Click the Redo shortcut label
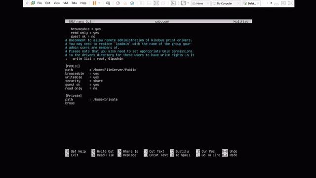316x178 pixels. (233, 155)
